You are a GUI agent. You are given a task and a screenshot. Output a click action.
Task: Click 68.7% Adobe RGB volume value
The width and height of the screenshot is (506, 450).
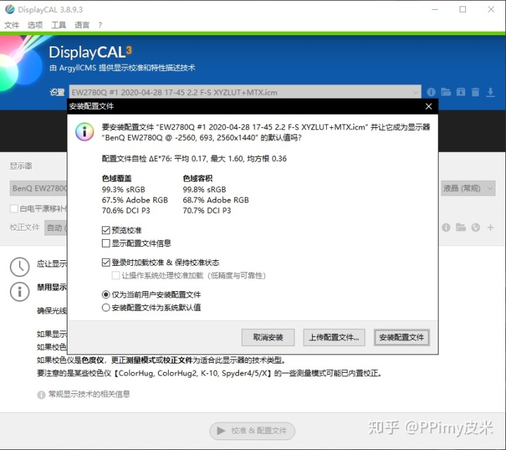click(216, 200)
